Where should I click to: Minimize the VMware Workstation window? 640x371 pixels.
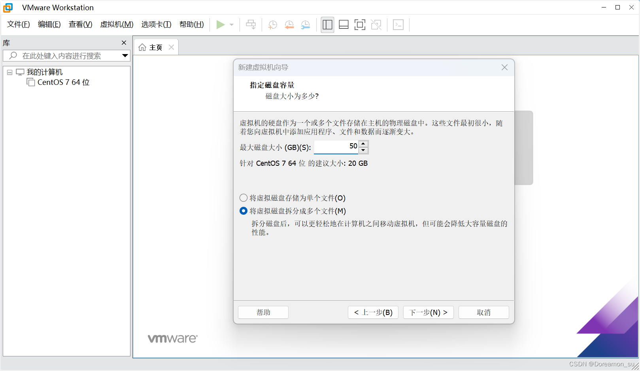pos(604,7)
